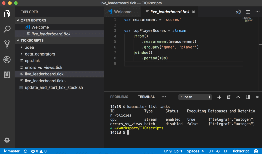
Task: Click the split editor icon
Action: point(248,12)
